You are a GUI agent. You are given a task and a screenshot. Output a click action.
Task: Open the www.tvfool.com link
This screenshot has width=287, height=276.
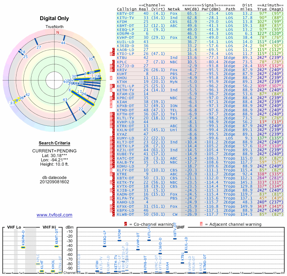click(x=55, y=215)
